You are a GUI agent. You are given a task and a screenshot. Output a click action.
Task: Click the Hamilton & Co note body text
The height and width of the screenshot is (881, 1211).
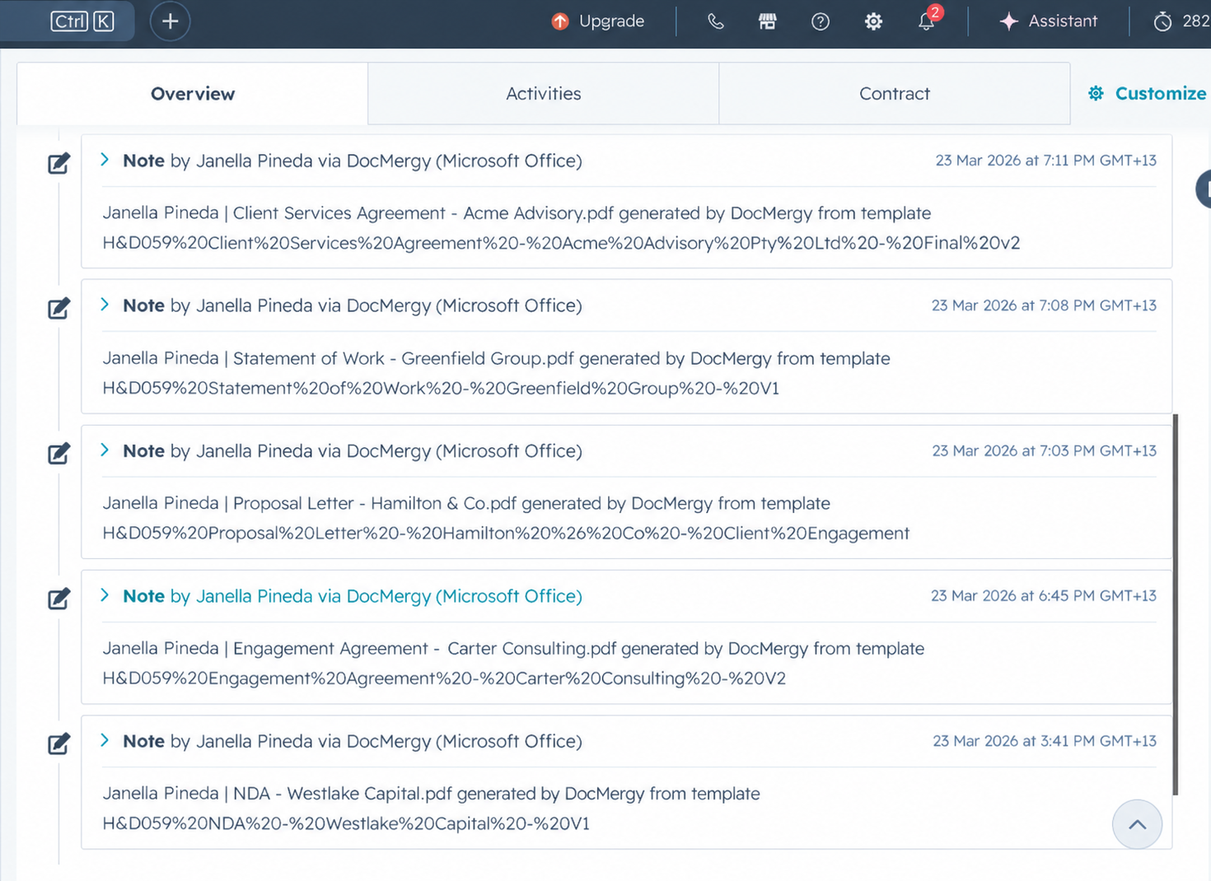[x=506, y=518]
